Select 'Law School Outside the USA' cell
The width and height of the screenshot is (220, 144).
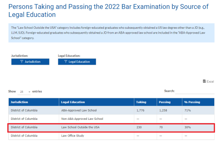click(96, 127)
